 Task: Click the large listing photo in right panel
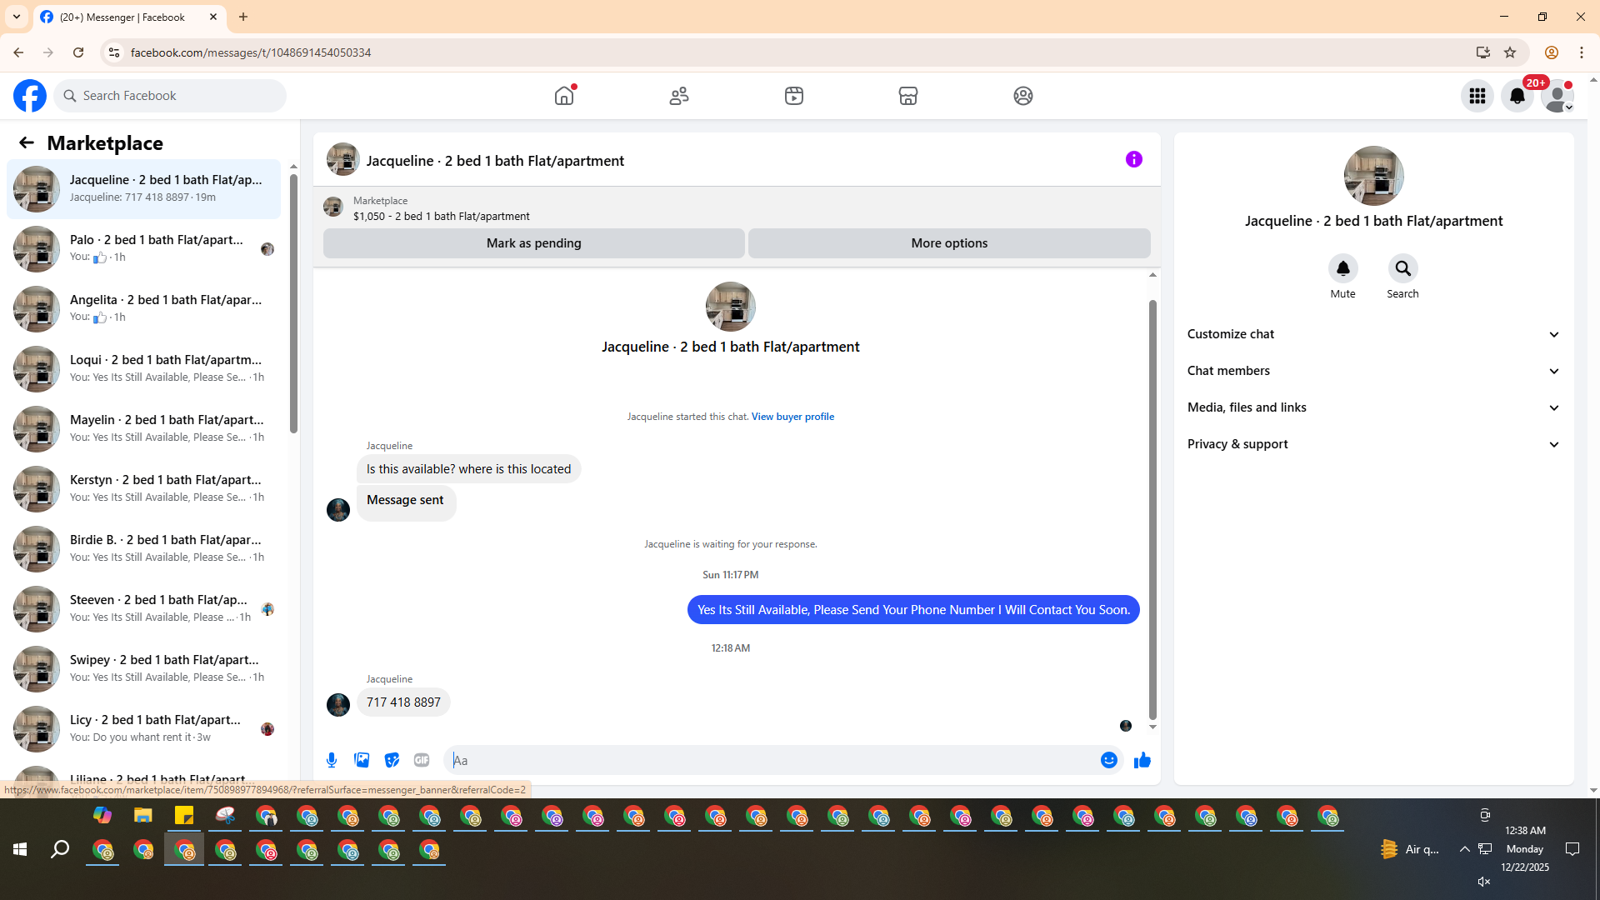click(1373, 176)
